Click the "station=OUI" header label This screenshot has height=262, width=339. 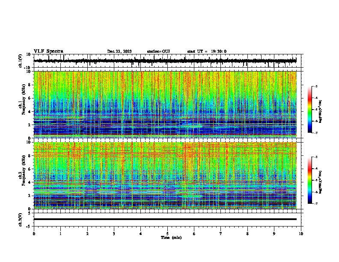[x=158, y=51]
